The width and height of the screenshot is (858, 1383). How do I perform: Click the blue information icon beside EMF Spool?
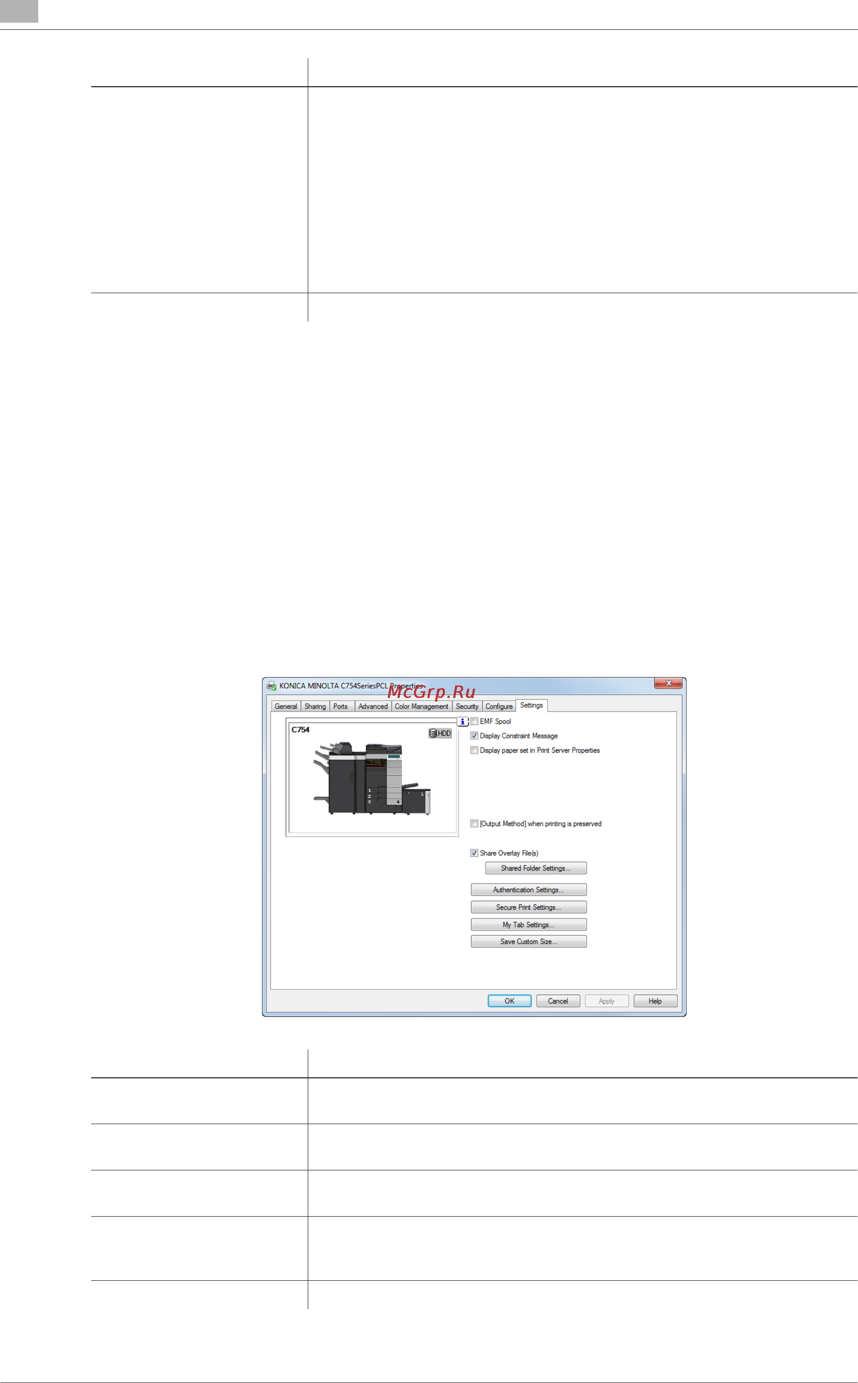pyautogui.click(x=463, y=721)
